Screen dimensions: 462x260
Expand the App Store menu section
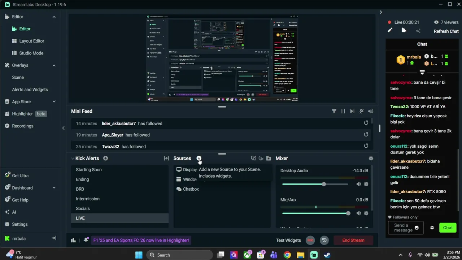point(54,102)
